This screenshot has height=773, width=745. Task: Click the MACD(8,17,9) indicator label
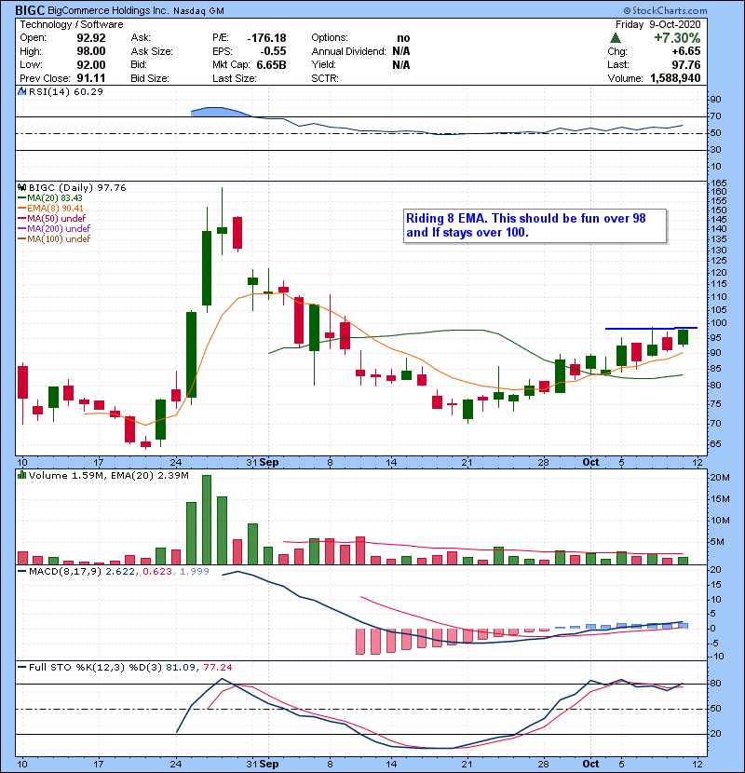click(x=65, y=572)
